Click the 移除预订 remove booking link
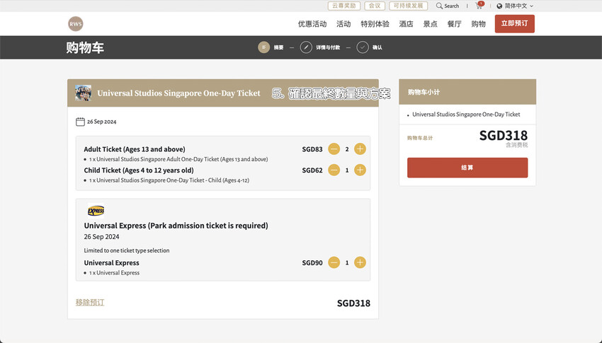This screenshot has width=602, height=343. click(x=90, y=302)
